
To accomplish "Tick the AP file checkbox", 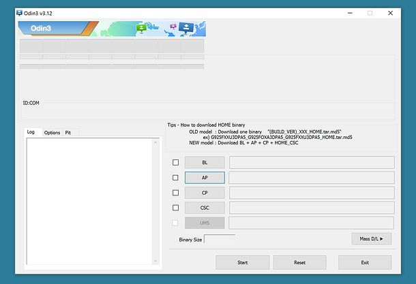I will point(175,178).
